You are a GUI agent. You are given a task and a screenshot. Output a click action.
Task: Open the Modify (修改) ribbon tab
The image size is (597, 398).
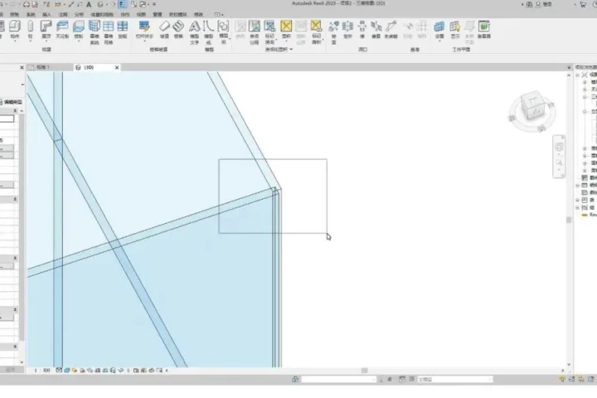tap(199, 14)
